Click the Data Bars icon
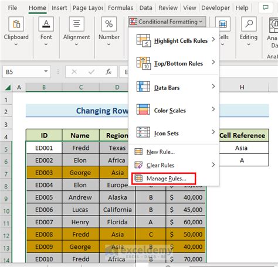278x267 pixels. click(x=143, y=87)
